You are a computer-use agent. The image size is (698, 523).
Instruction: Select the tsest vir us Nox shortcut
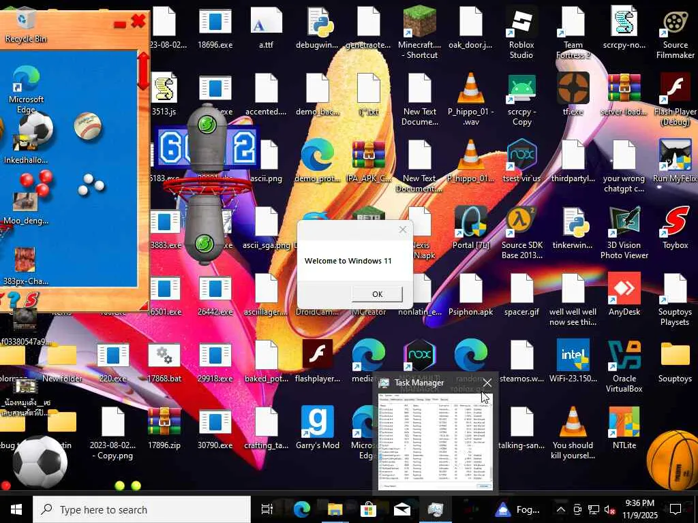[521, 161]
